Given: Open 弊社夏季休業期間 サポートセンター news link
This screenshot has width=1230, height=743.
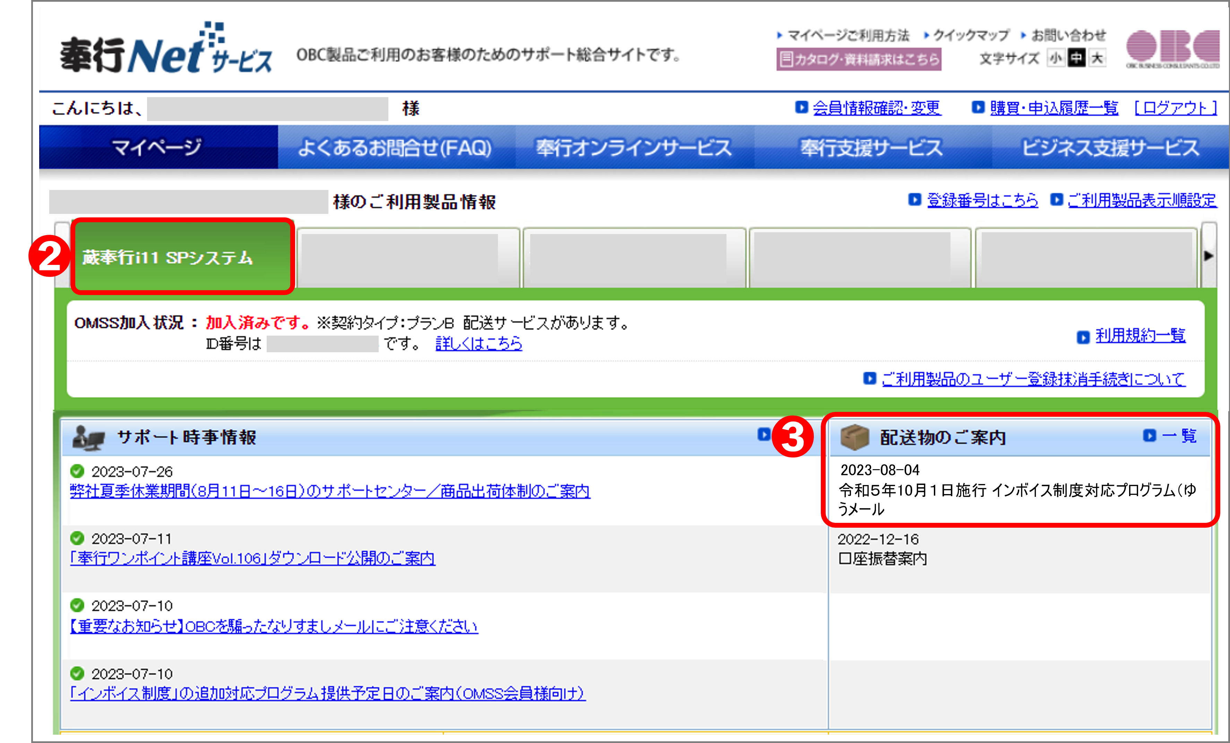Looking at the screenshot, I should coord(330,492).
